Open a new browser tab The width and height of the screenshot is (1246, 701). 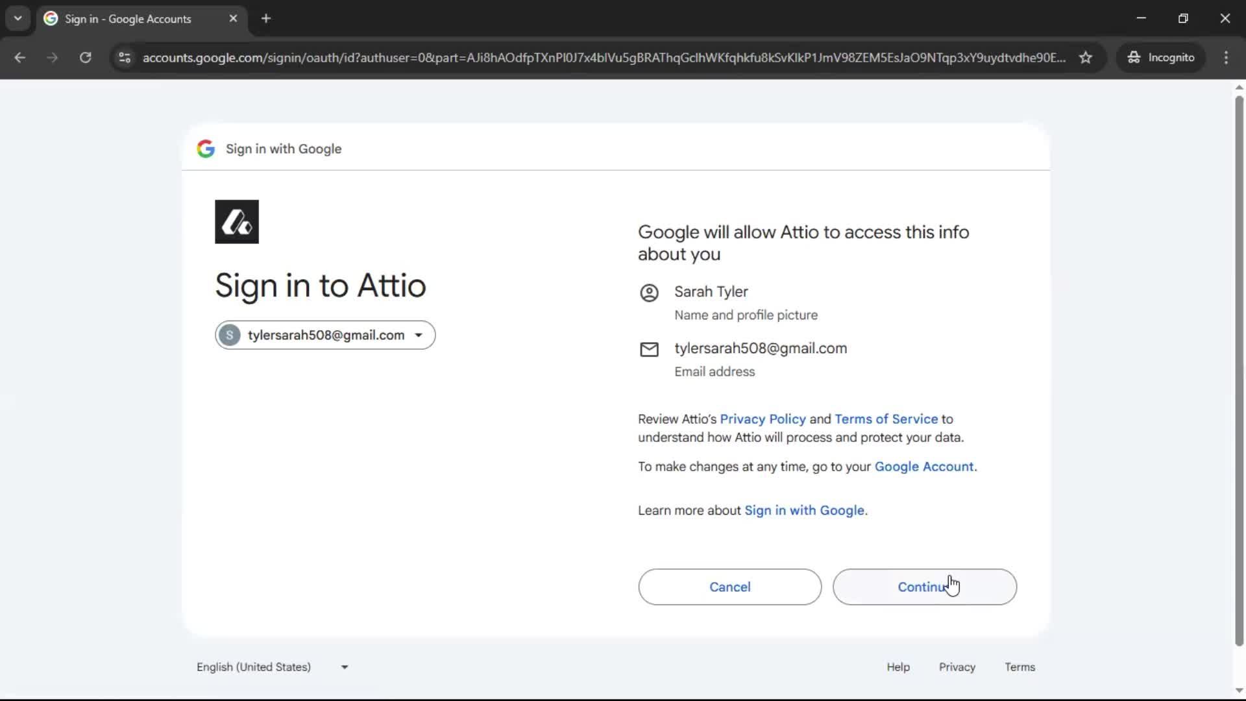click(266, 19)
